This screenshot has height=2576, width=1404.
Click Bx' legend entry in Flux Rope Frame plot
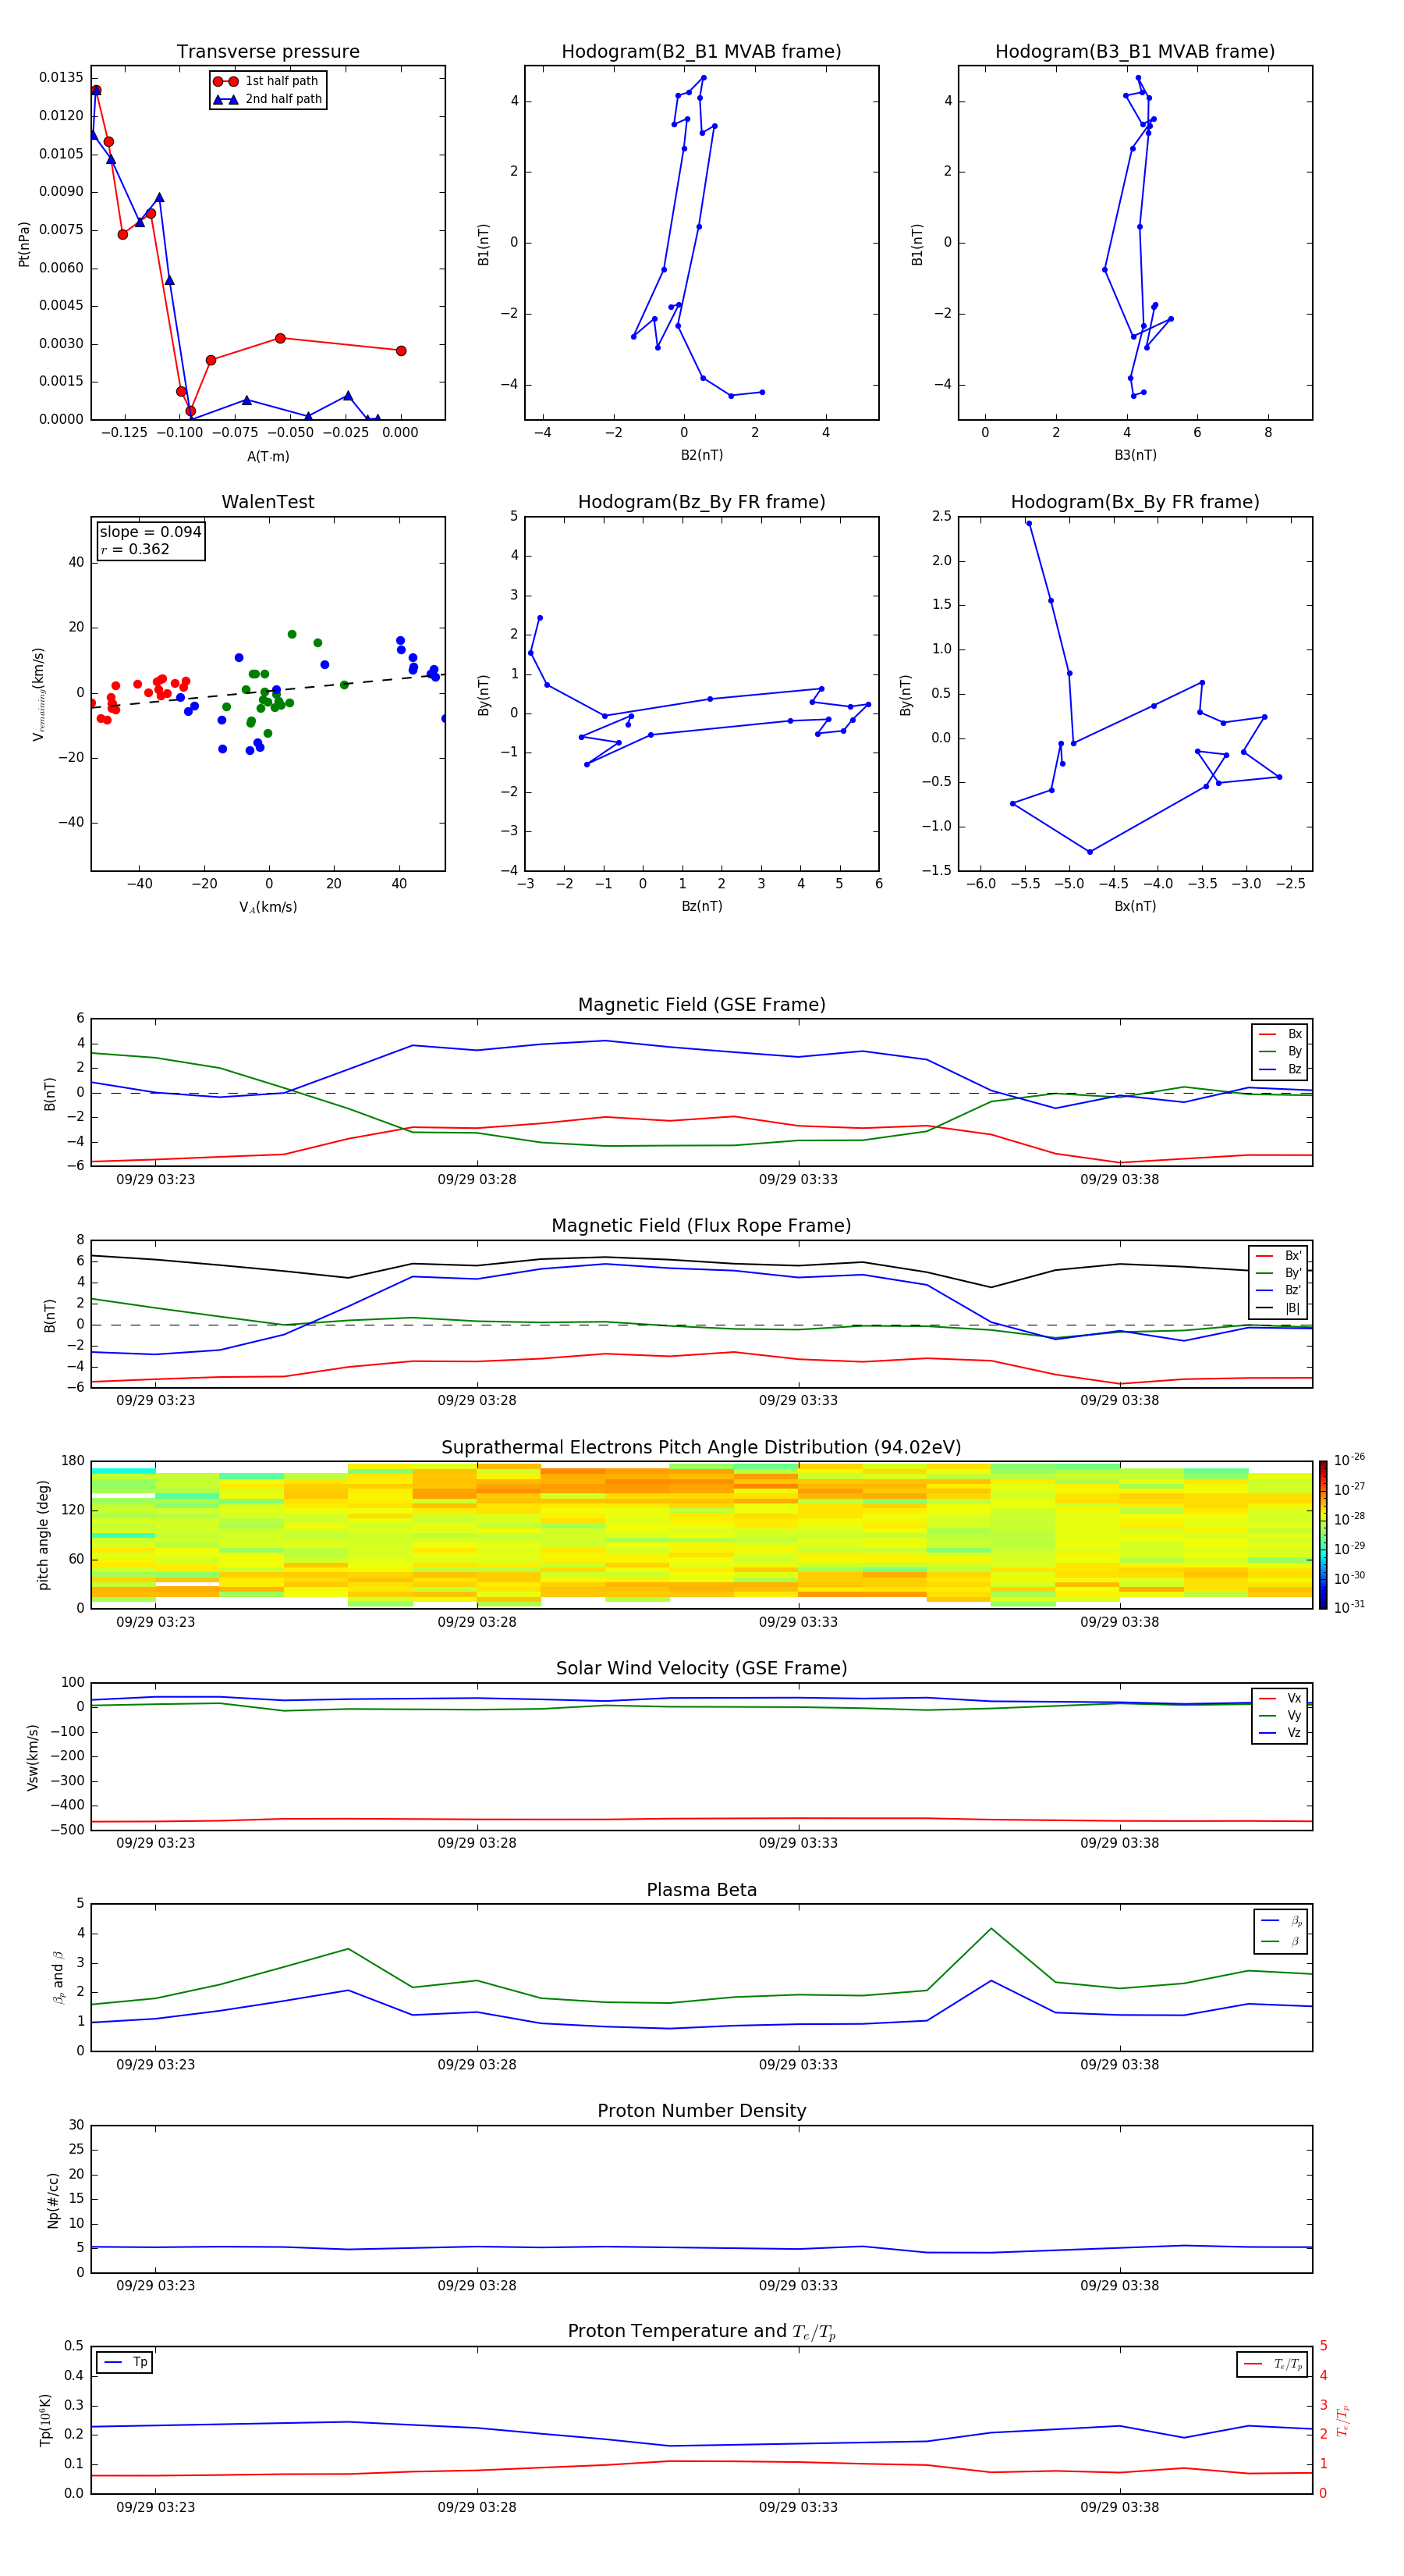(1278, 1256)
